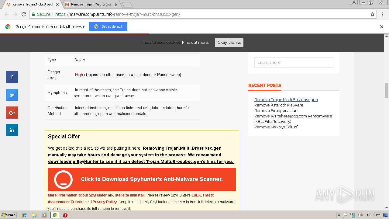Open Remove Nsjx.xyz "Virus" post

[x=276, y=127]
